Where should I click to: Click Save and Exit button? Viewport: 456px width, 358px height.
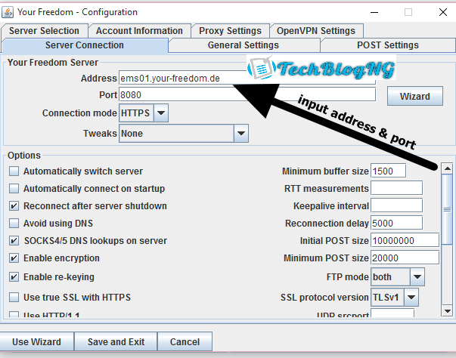pyautogui.click(x=116, y=341)
